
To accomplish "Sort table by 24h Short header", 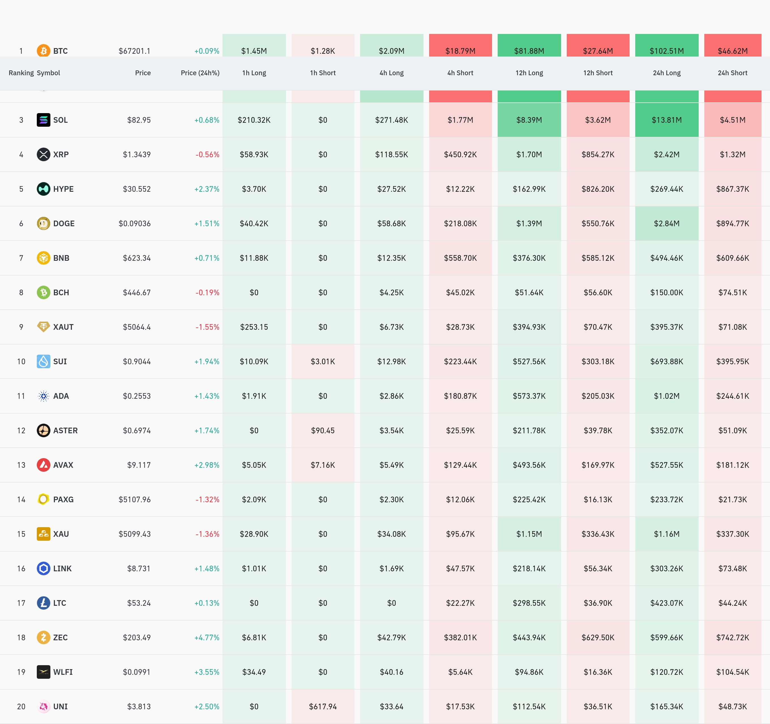I will point(732,73).
